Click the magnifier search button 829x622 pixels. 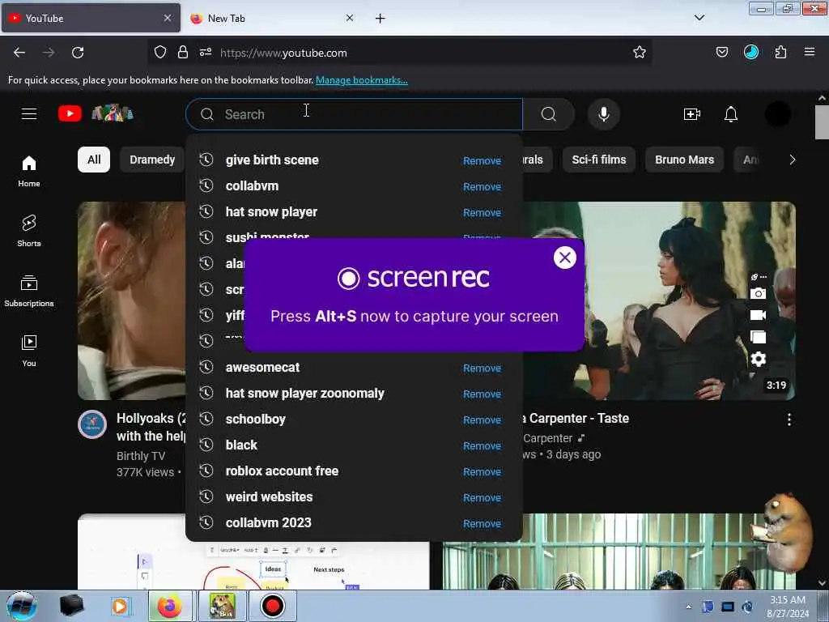pos(549,114)
